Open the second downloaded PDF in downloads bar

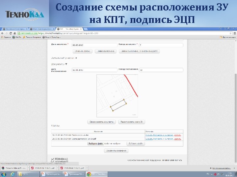(43, 168)
